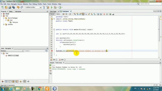Screen dimensions: 162x91
Task: Click the Save All toolbar icon
Action: [x=13, y=7]
